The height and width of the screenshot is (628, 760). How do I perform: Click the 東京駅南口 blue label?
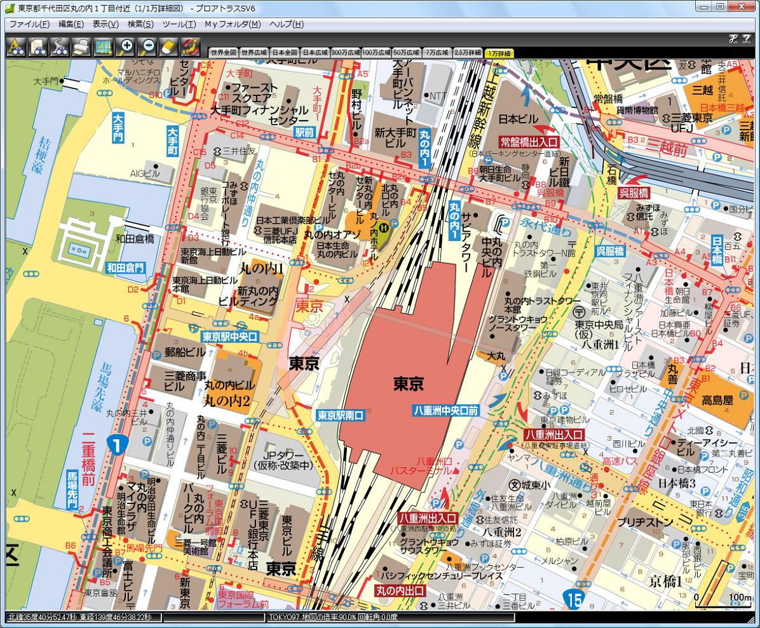click(x=340, y=415)
